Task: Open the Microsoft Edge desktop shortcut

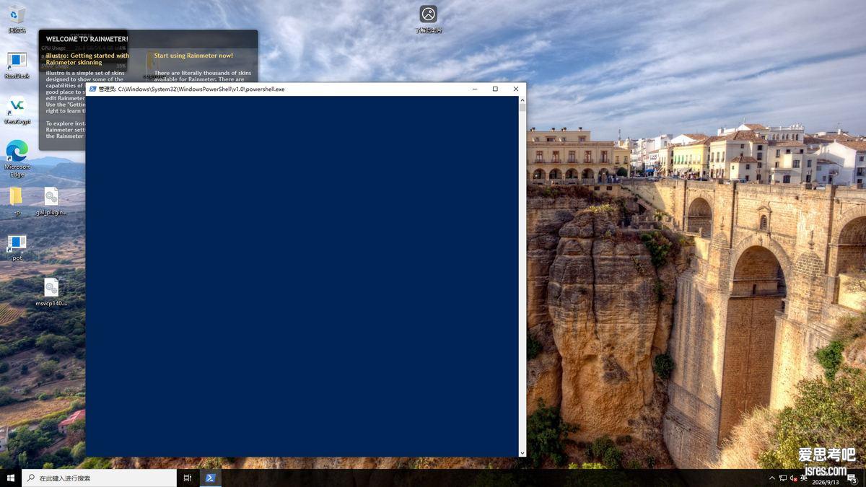Action: click(x=17, y=158)
